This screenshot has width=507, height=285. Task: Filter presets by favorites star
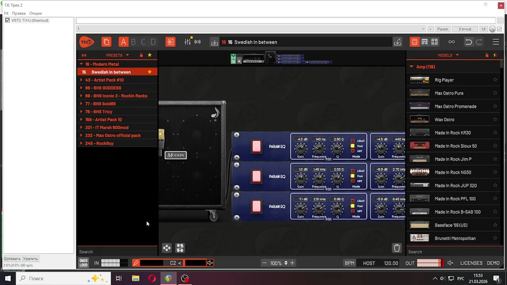(x=149, y=55)
